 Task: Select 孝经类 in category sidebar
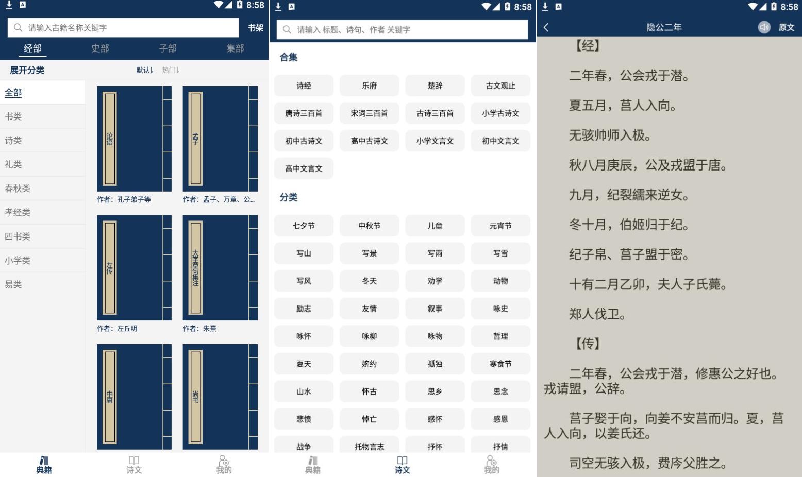click(42, 212)
